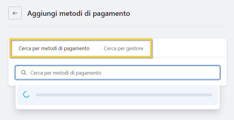Click the loading progress placeholder line
This screenshot has width=234, height=120.
124,95
